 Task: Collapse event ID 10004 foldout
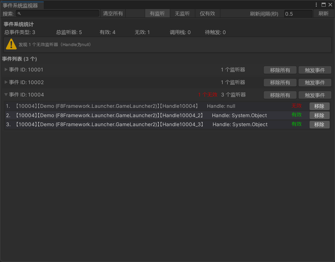[x=6, y=94]
